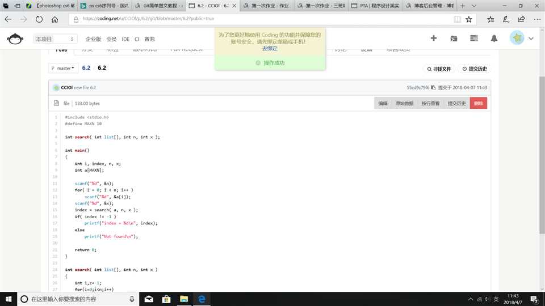The height and width of the screenshot is (306, 545).
Task: Open the 会员 menu item
Action: (111, 39)
